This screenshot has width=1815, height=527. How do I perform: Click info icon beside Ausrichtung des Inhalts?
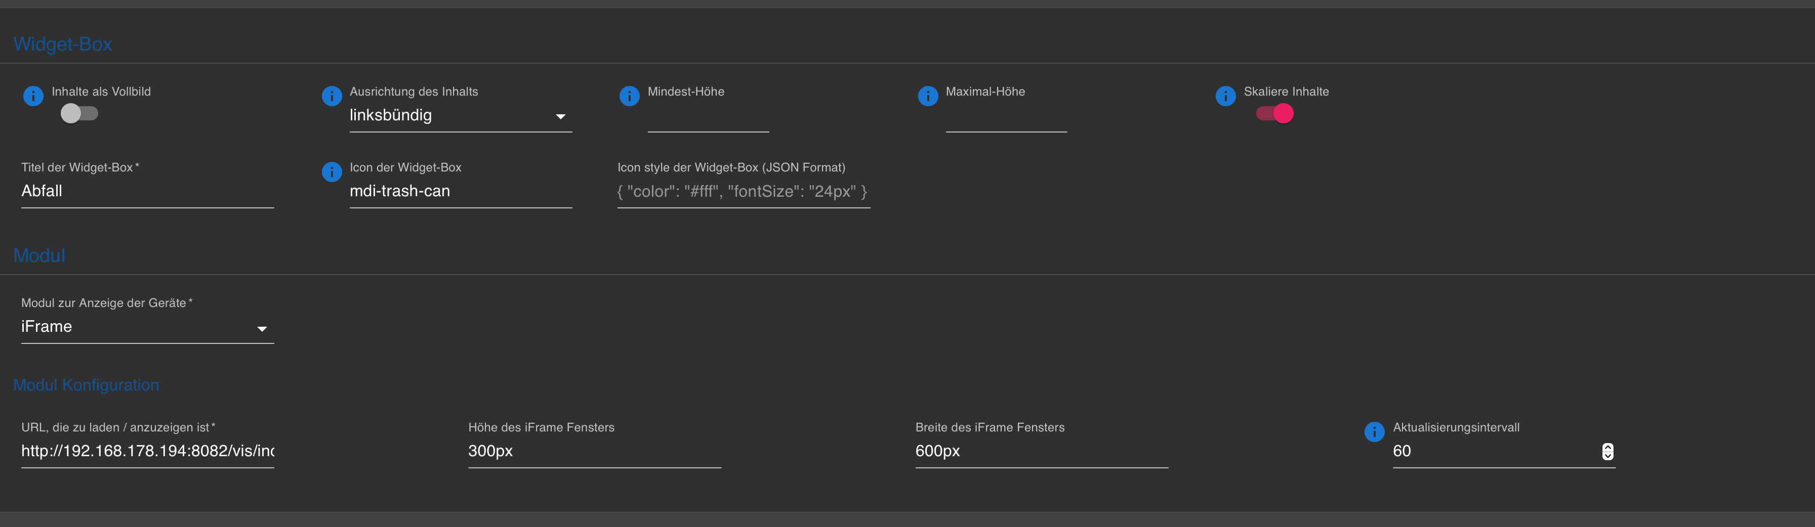pyautogui.click(x=332, y=96)
